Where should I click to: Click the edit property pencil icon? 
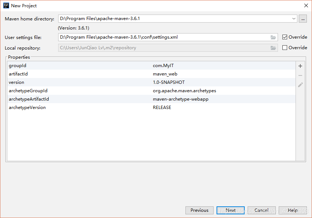click(x=300, y=85)
